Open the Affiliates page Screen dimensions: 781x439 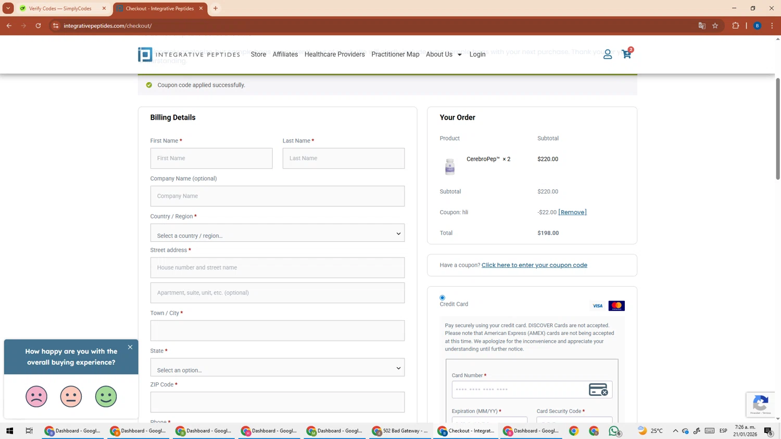click(285, 54)
